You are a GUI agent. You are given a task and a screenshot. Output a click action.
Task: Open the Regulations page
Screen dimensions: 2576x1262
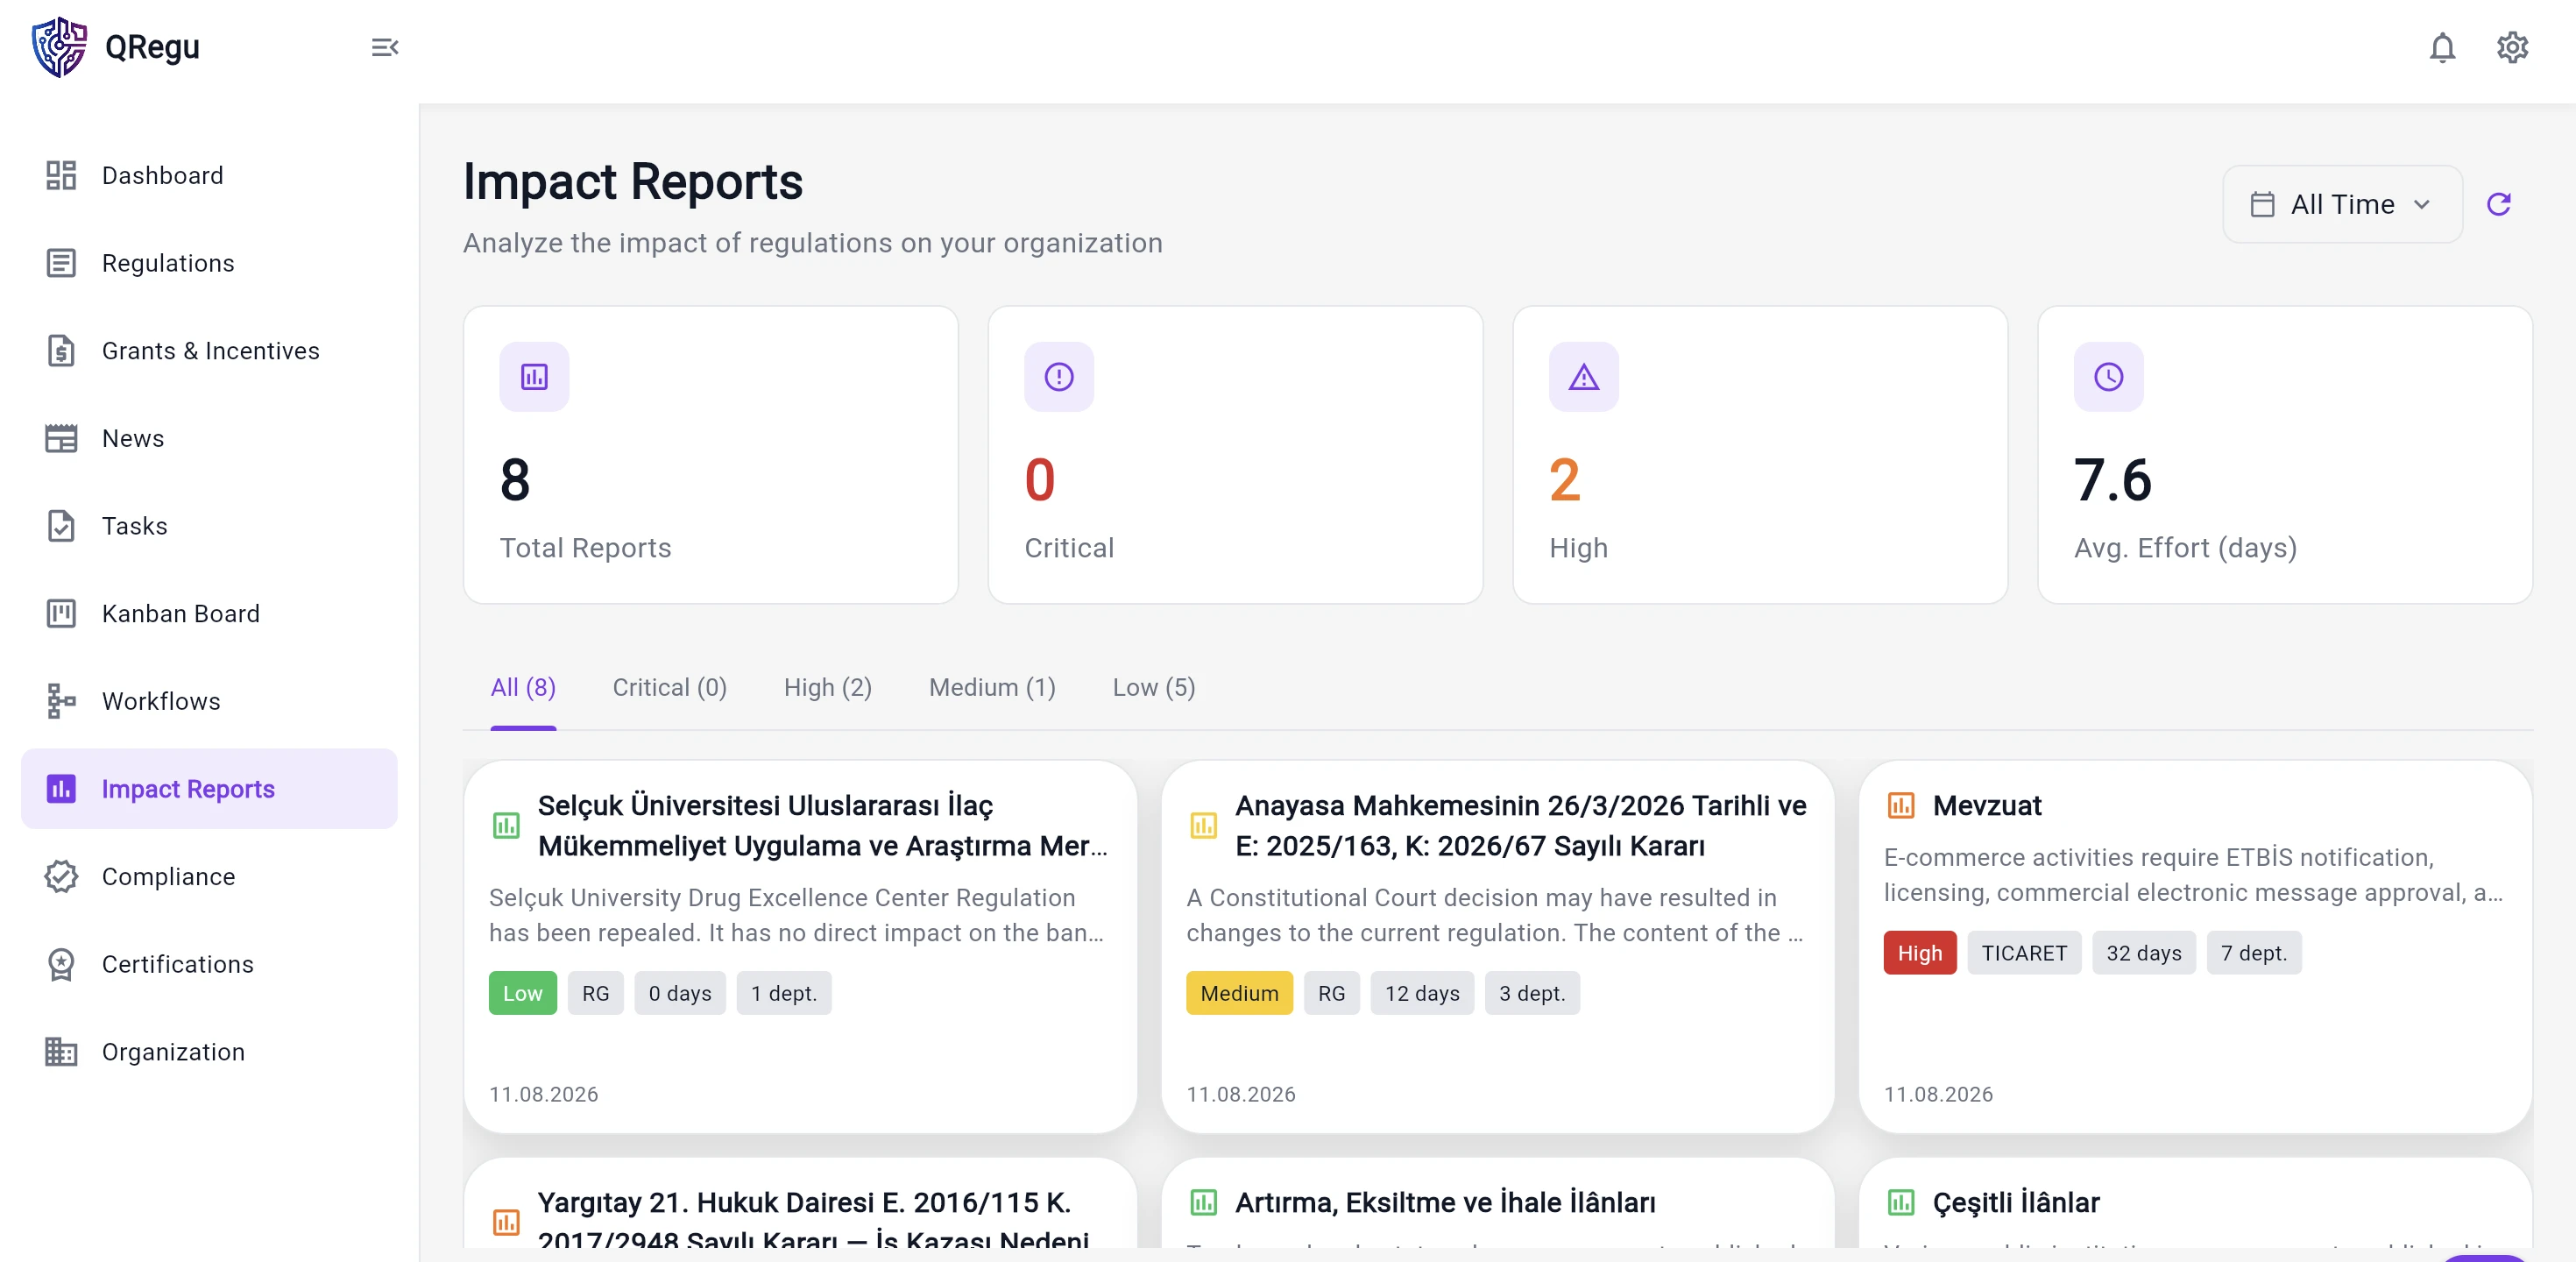pyautogui.click(x=209, y=263)
